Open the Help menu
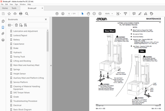 tap(29, 4)
